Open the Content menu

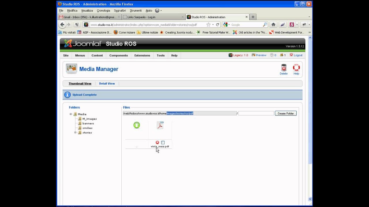(97, 55)
